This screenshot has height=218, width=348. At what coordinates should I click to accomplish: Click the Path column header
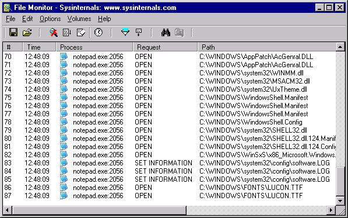[x=267, y=47]
